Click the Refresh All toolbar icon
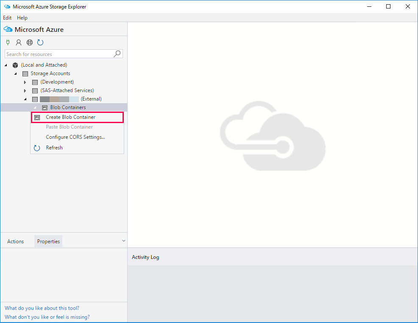This screenshot has width=418, height=323. [40, 42]
